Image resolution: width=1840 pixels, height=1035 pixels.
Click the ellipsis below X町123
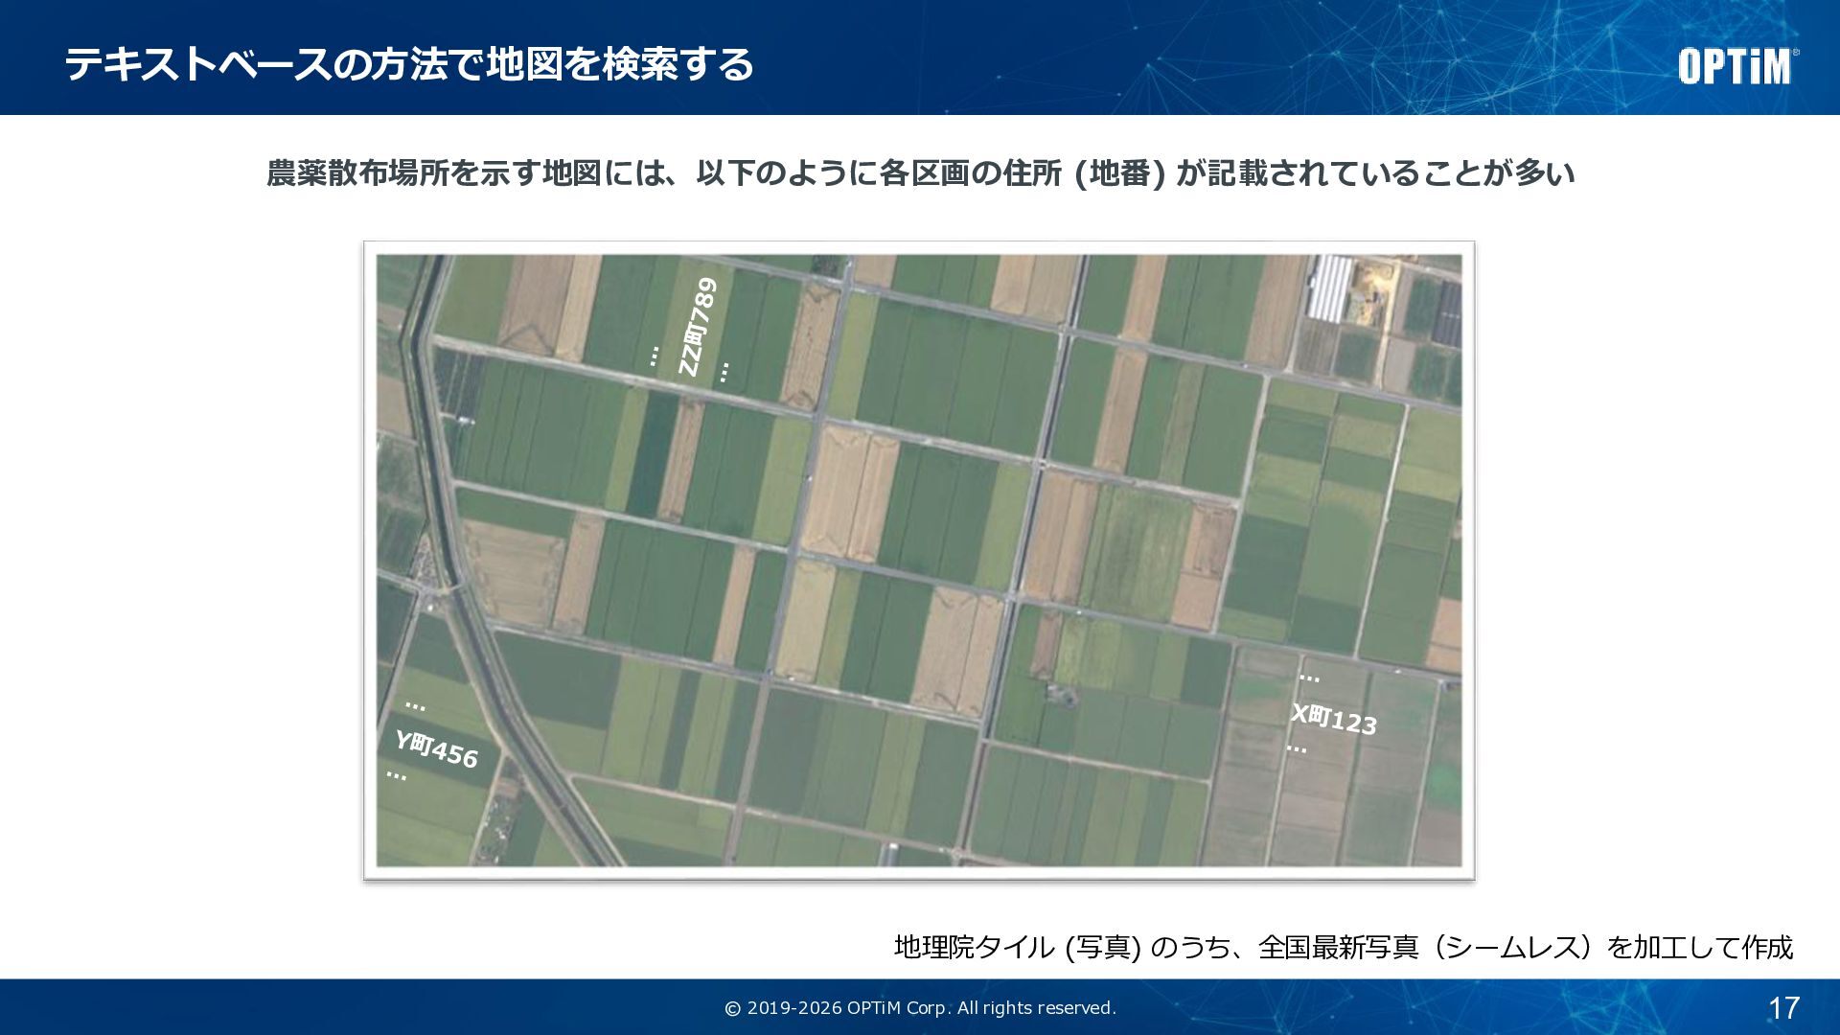[1297, 748]
